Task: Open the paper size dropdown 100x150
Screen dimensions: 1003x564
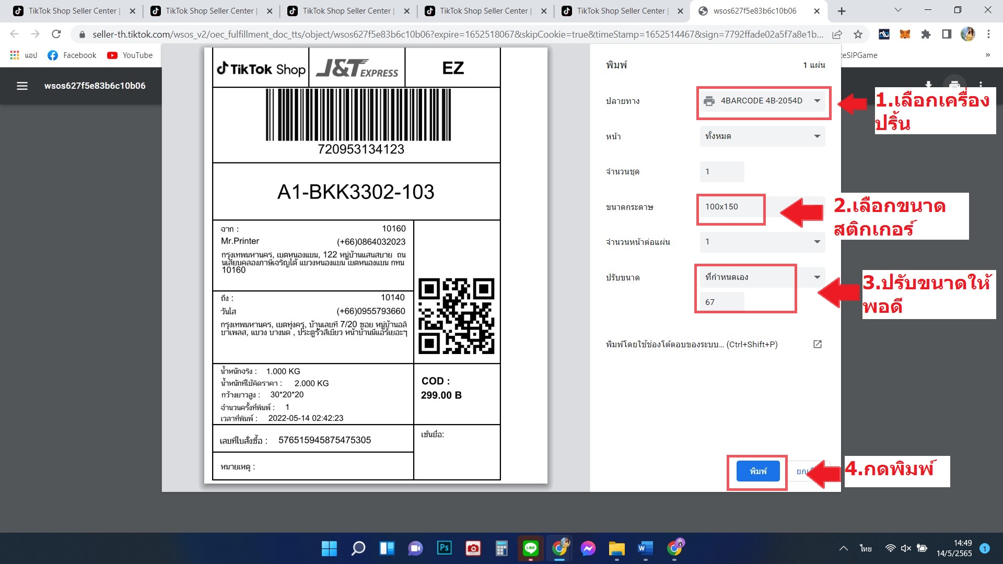Action: coord(763,207)
